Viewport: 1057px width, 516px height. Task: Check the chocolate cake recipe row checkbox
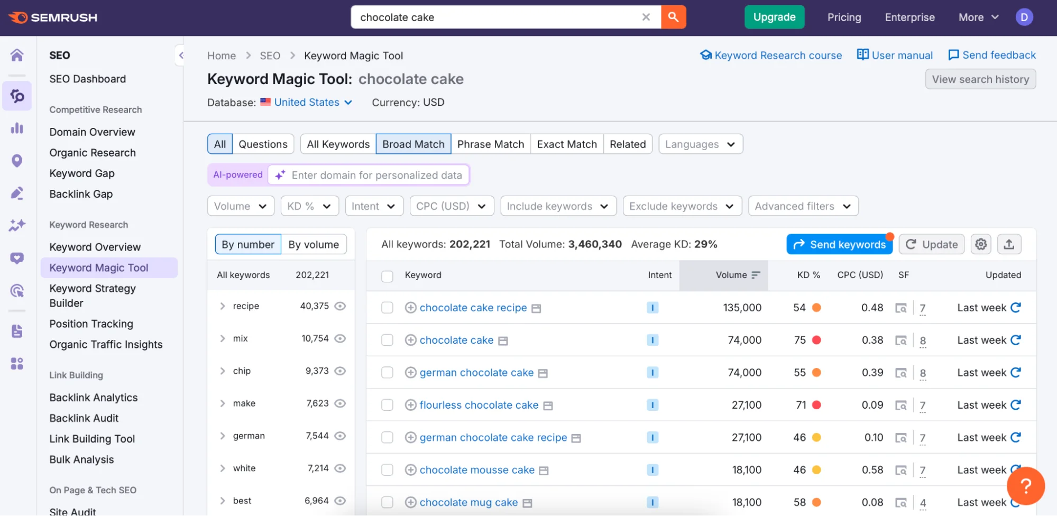pyautogui.click(x=387, y=308)
